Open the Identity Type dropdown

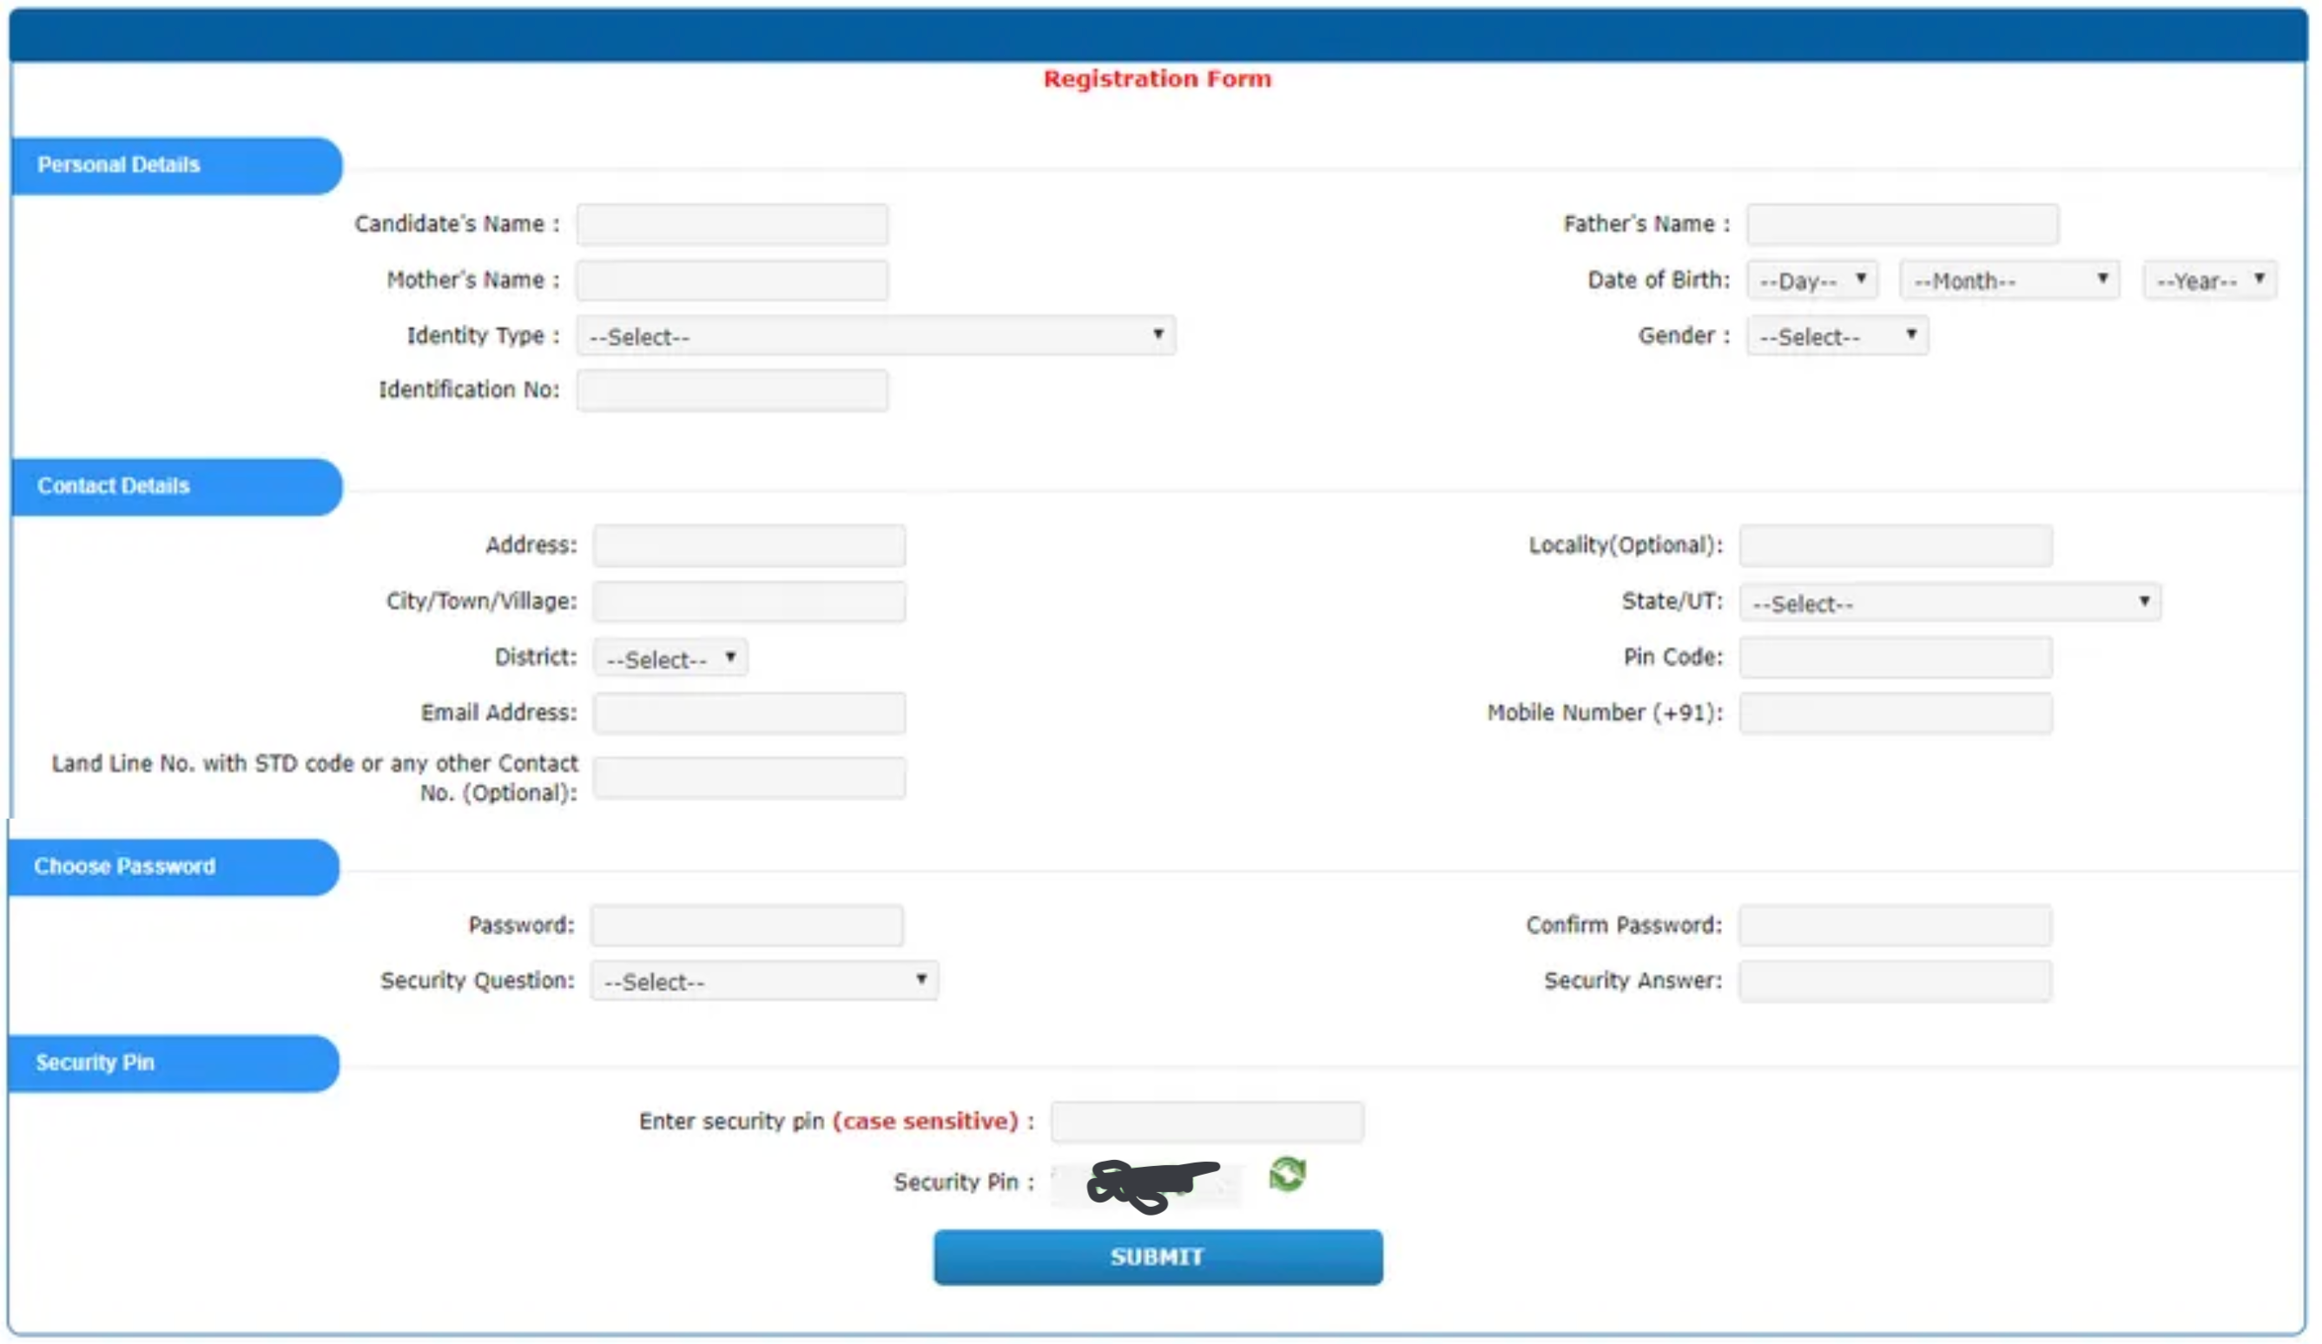pos(875,335)
